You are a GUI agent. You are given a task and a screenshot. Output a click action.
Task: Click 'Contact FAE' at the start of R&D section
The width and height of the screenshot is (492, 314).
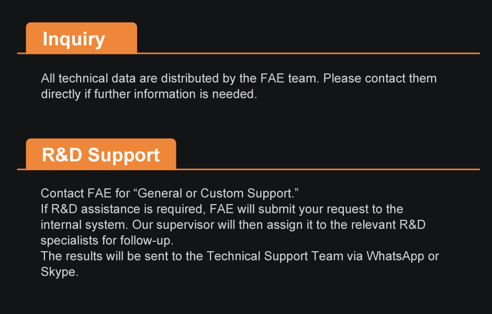[76, 194]
